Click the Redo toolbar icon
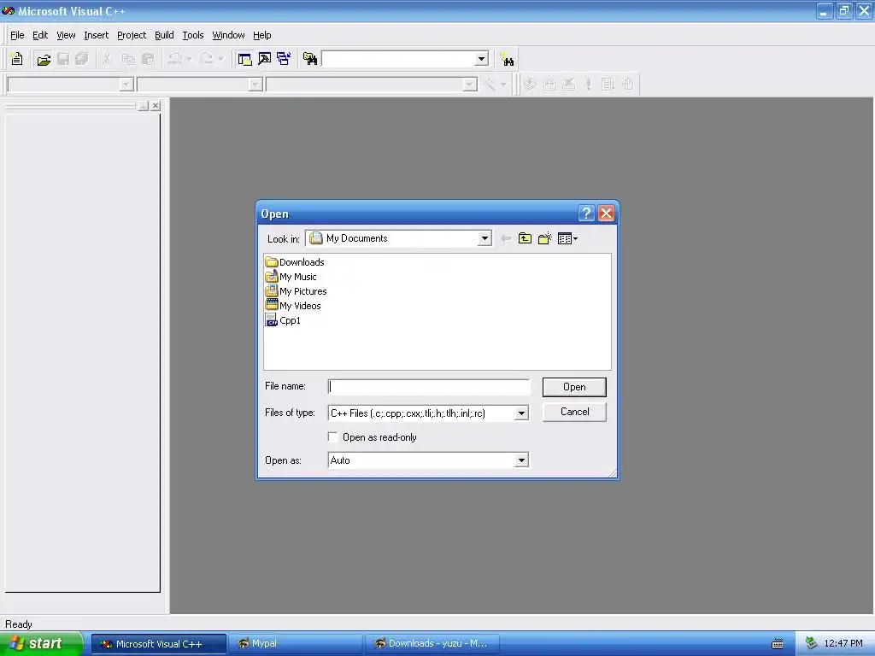The image size is (875, 656). point(206,59)
